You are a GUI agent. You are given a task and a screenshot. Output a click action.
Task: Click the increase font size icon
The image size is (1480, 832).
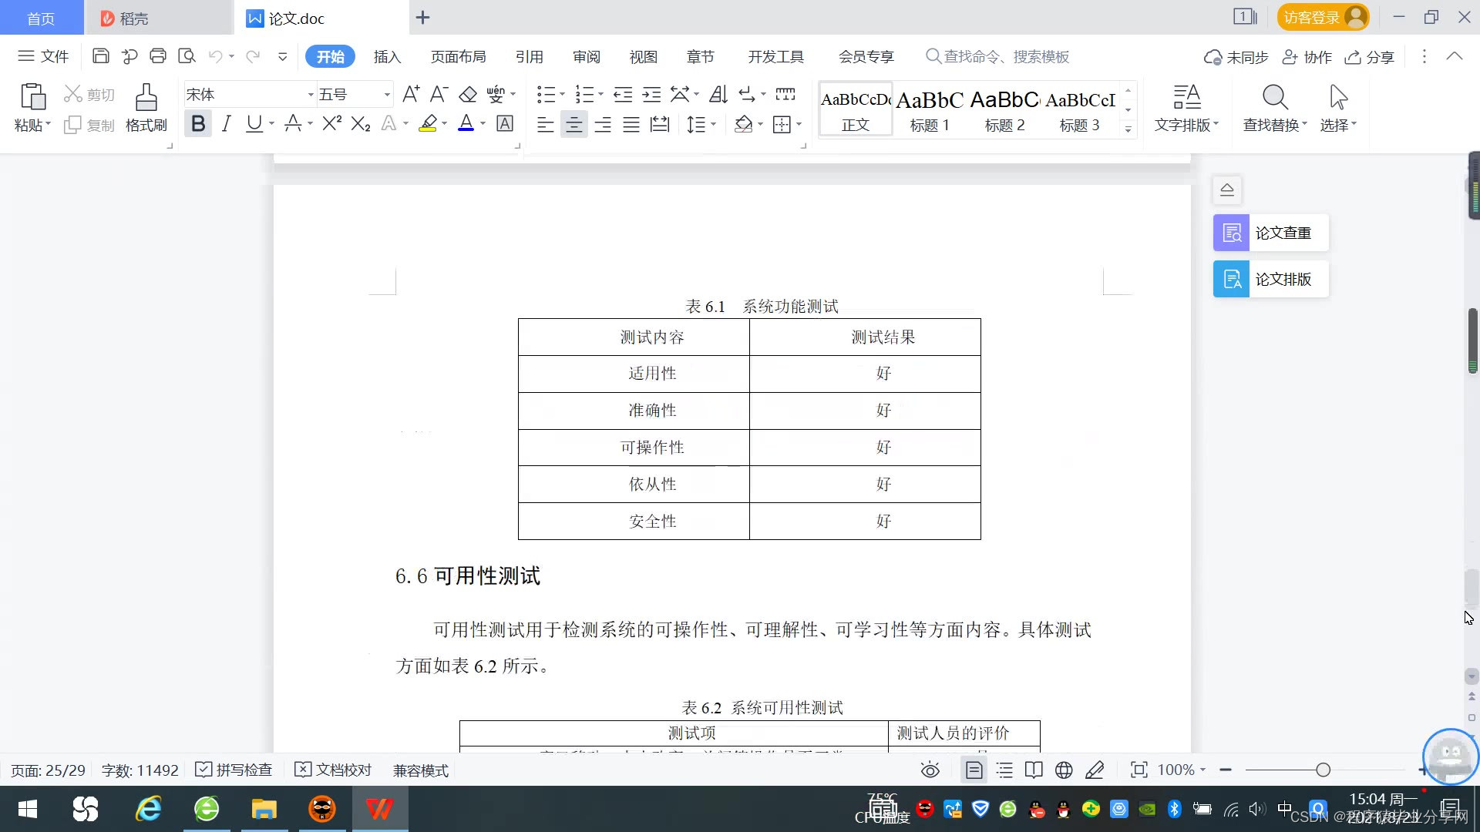coord(411,94)
